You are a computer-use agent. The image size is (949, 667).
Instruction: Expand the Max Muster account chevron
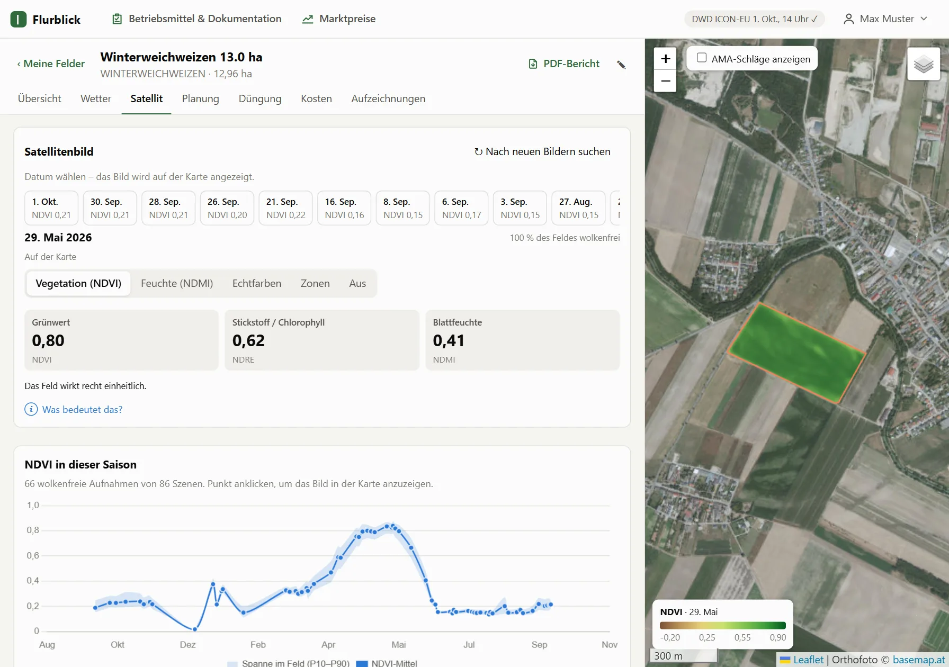tap(924, 19)
